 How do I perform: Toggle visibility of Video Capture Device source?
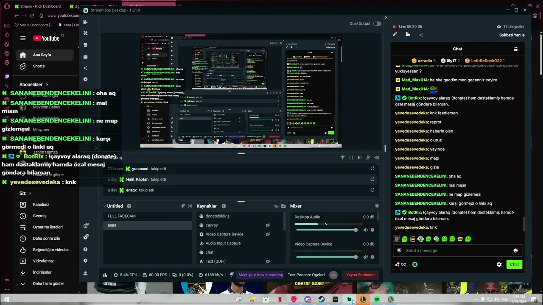(268, 234)
